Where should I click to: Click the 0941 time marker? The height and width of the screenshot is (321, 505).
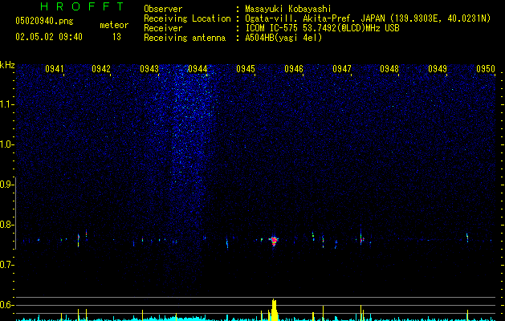click(55, 69)
